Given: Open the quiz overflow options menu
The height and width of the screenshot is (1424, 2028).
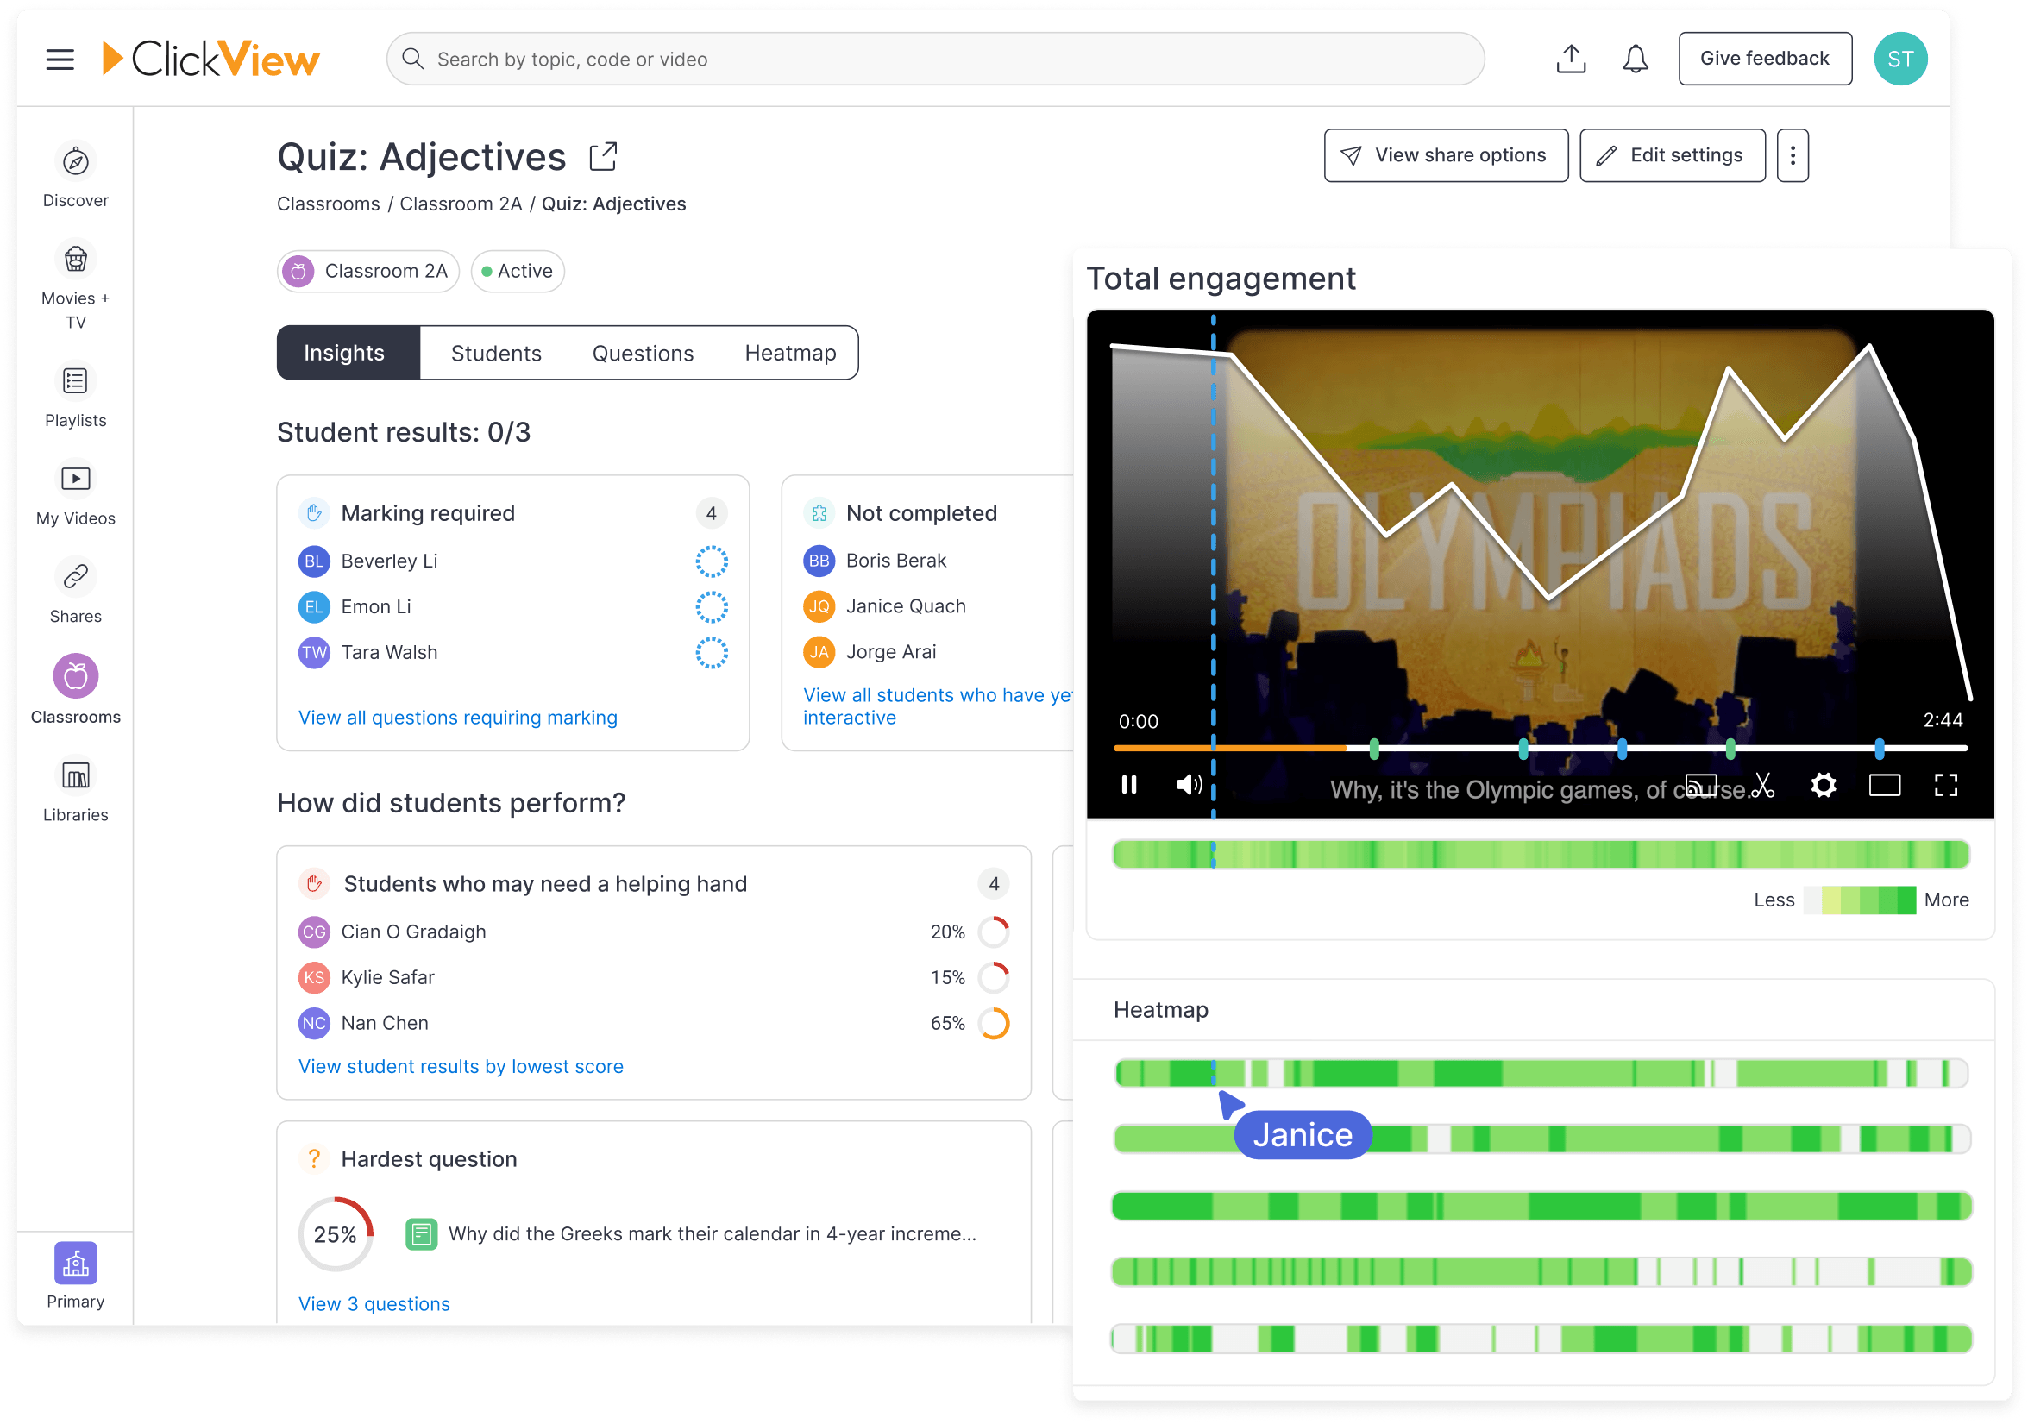Looking at the screenshot, I should [x=1793, y=154].
